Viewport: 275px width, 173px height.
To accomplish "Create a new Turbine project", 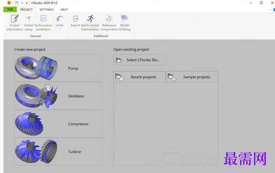I will [x=58, y=152].
